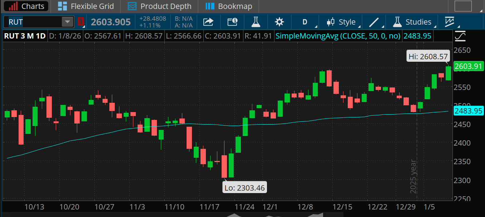The width and height of the screenshot is (485, 217).
Task: Open chart settings via gear icon
Action: [279, 22]
